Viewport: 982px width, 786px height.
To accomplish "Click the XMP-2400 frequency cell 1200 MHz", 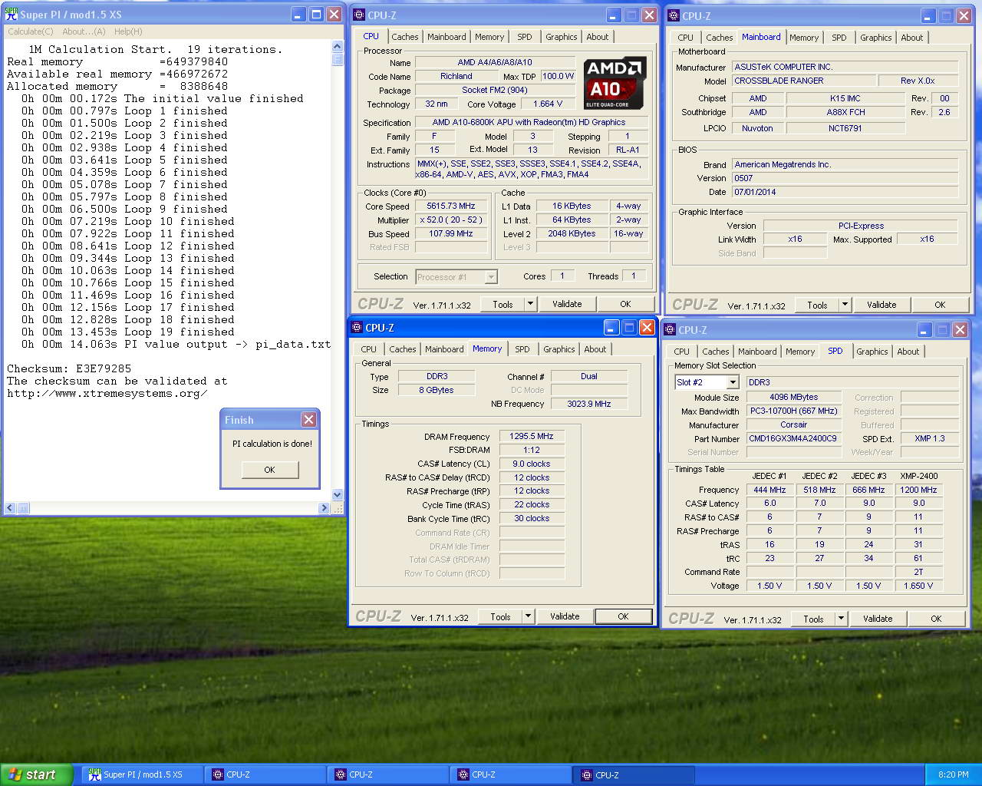I will 918,490.
